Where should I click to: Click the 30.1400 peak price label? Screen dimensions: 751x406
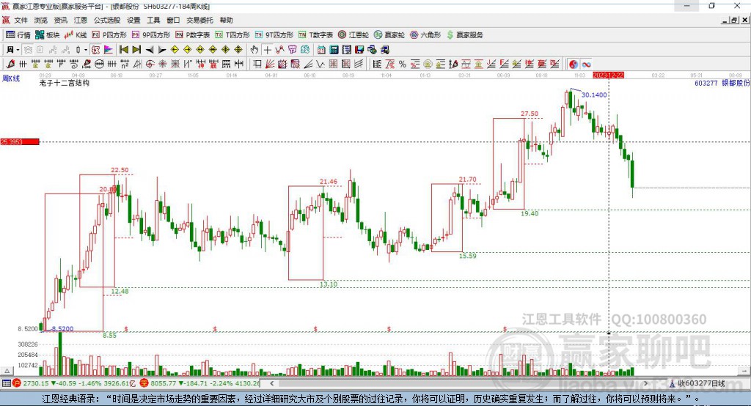pos(594,95)
